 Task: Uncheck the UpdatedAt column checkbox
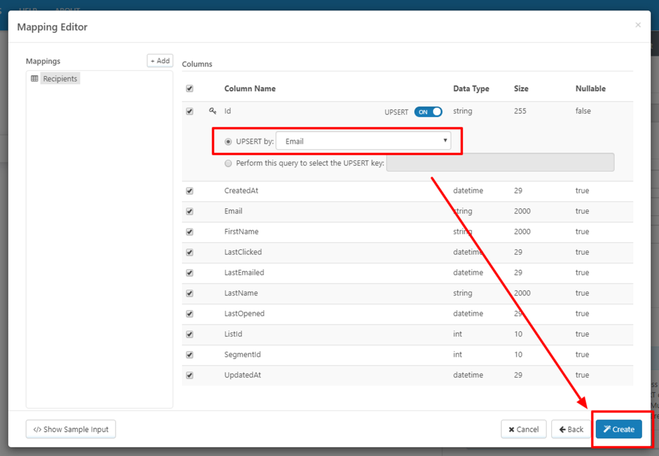[x=189, y=375]
